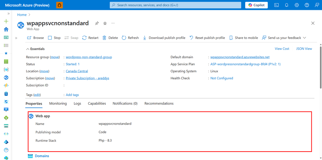The image size is (322, 160).
Task: Expand the portal sidebar with double chevron
Action: (x=9, y=13)
